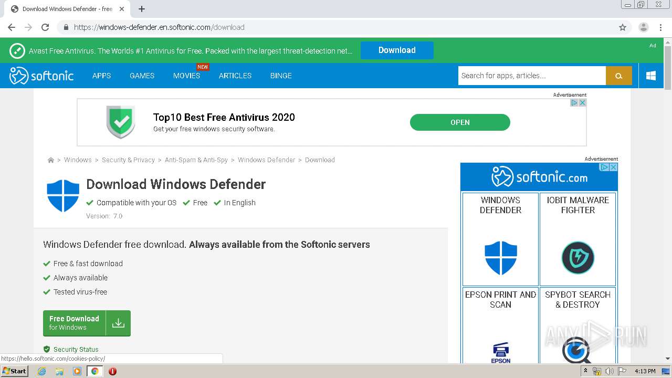Click the softonic.com sidebar ad header
The width and height of the screenshot is (672, 378).
[x=539, y=177]
